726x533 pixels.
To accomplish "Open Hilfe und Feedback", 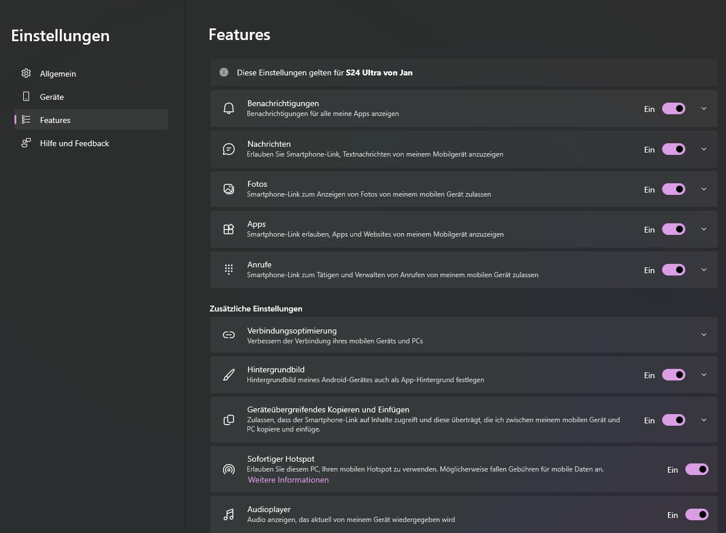I will [74, 143].
